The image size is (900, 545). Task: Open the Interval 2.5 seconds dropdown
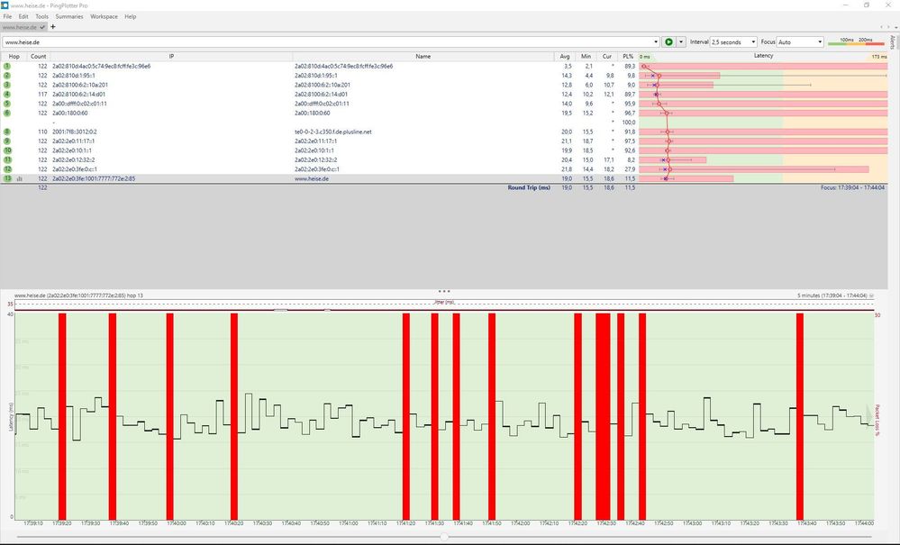(733, 41)
